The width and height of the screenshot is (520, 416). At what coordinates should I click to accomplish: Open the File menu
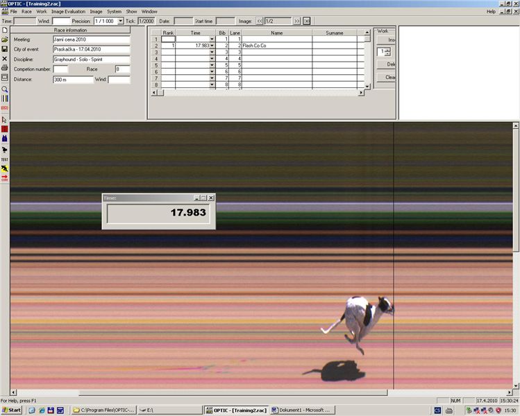(14, 11)
